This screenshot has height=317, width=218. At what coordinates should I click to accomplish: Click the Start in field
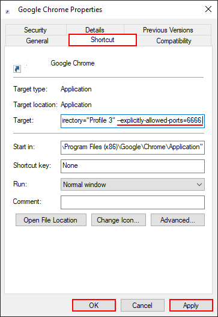[133, 147]
